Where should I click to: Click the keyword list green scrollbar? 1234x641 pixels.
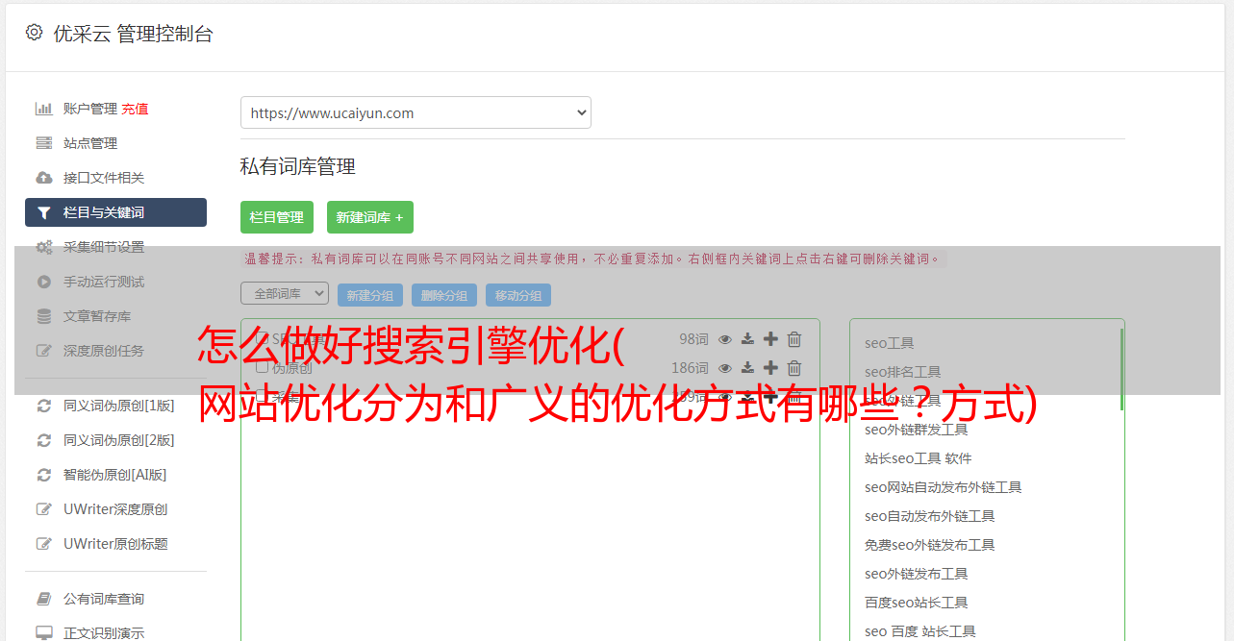(x=1121, y=369)
